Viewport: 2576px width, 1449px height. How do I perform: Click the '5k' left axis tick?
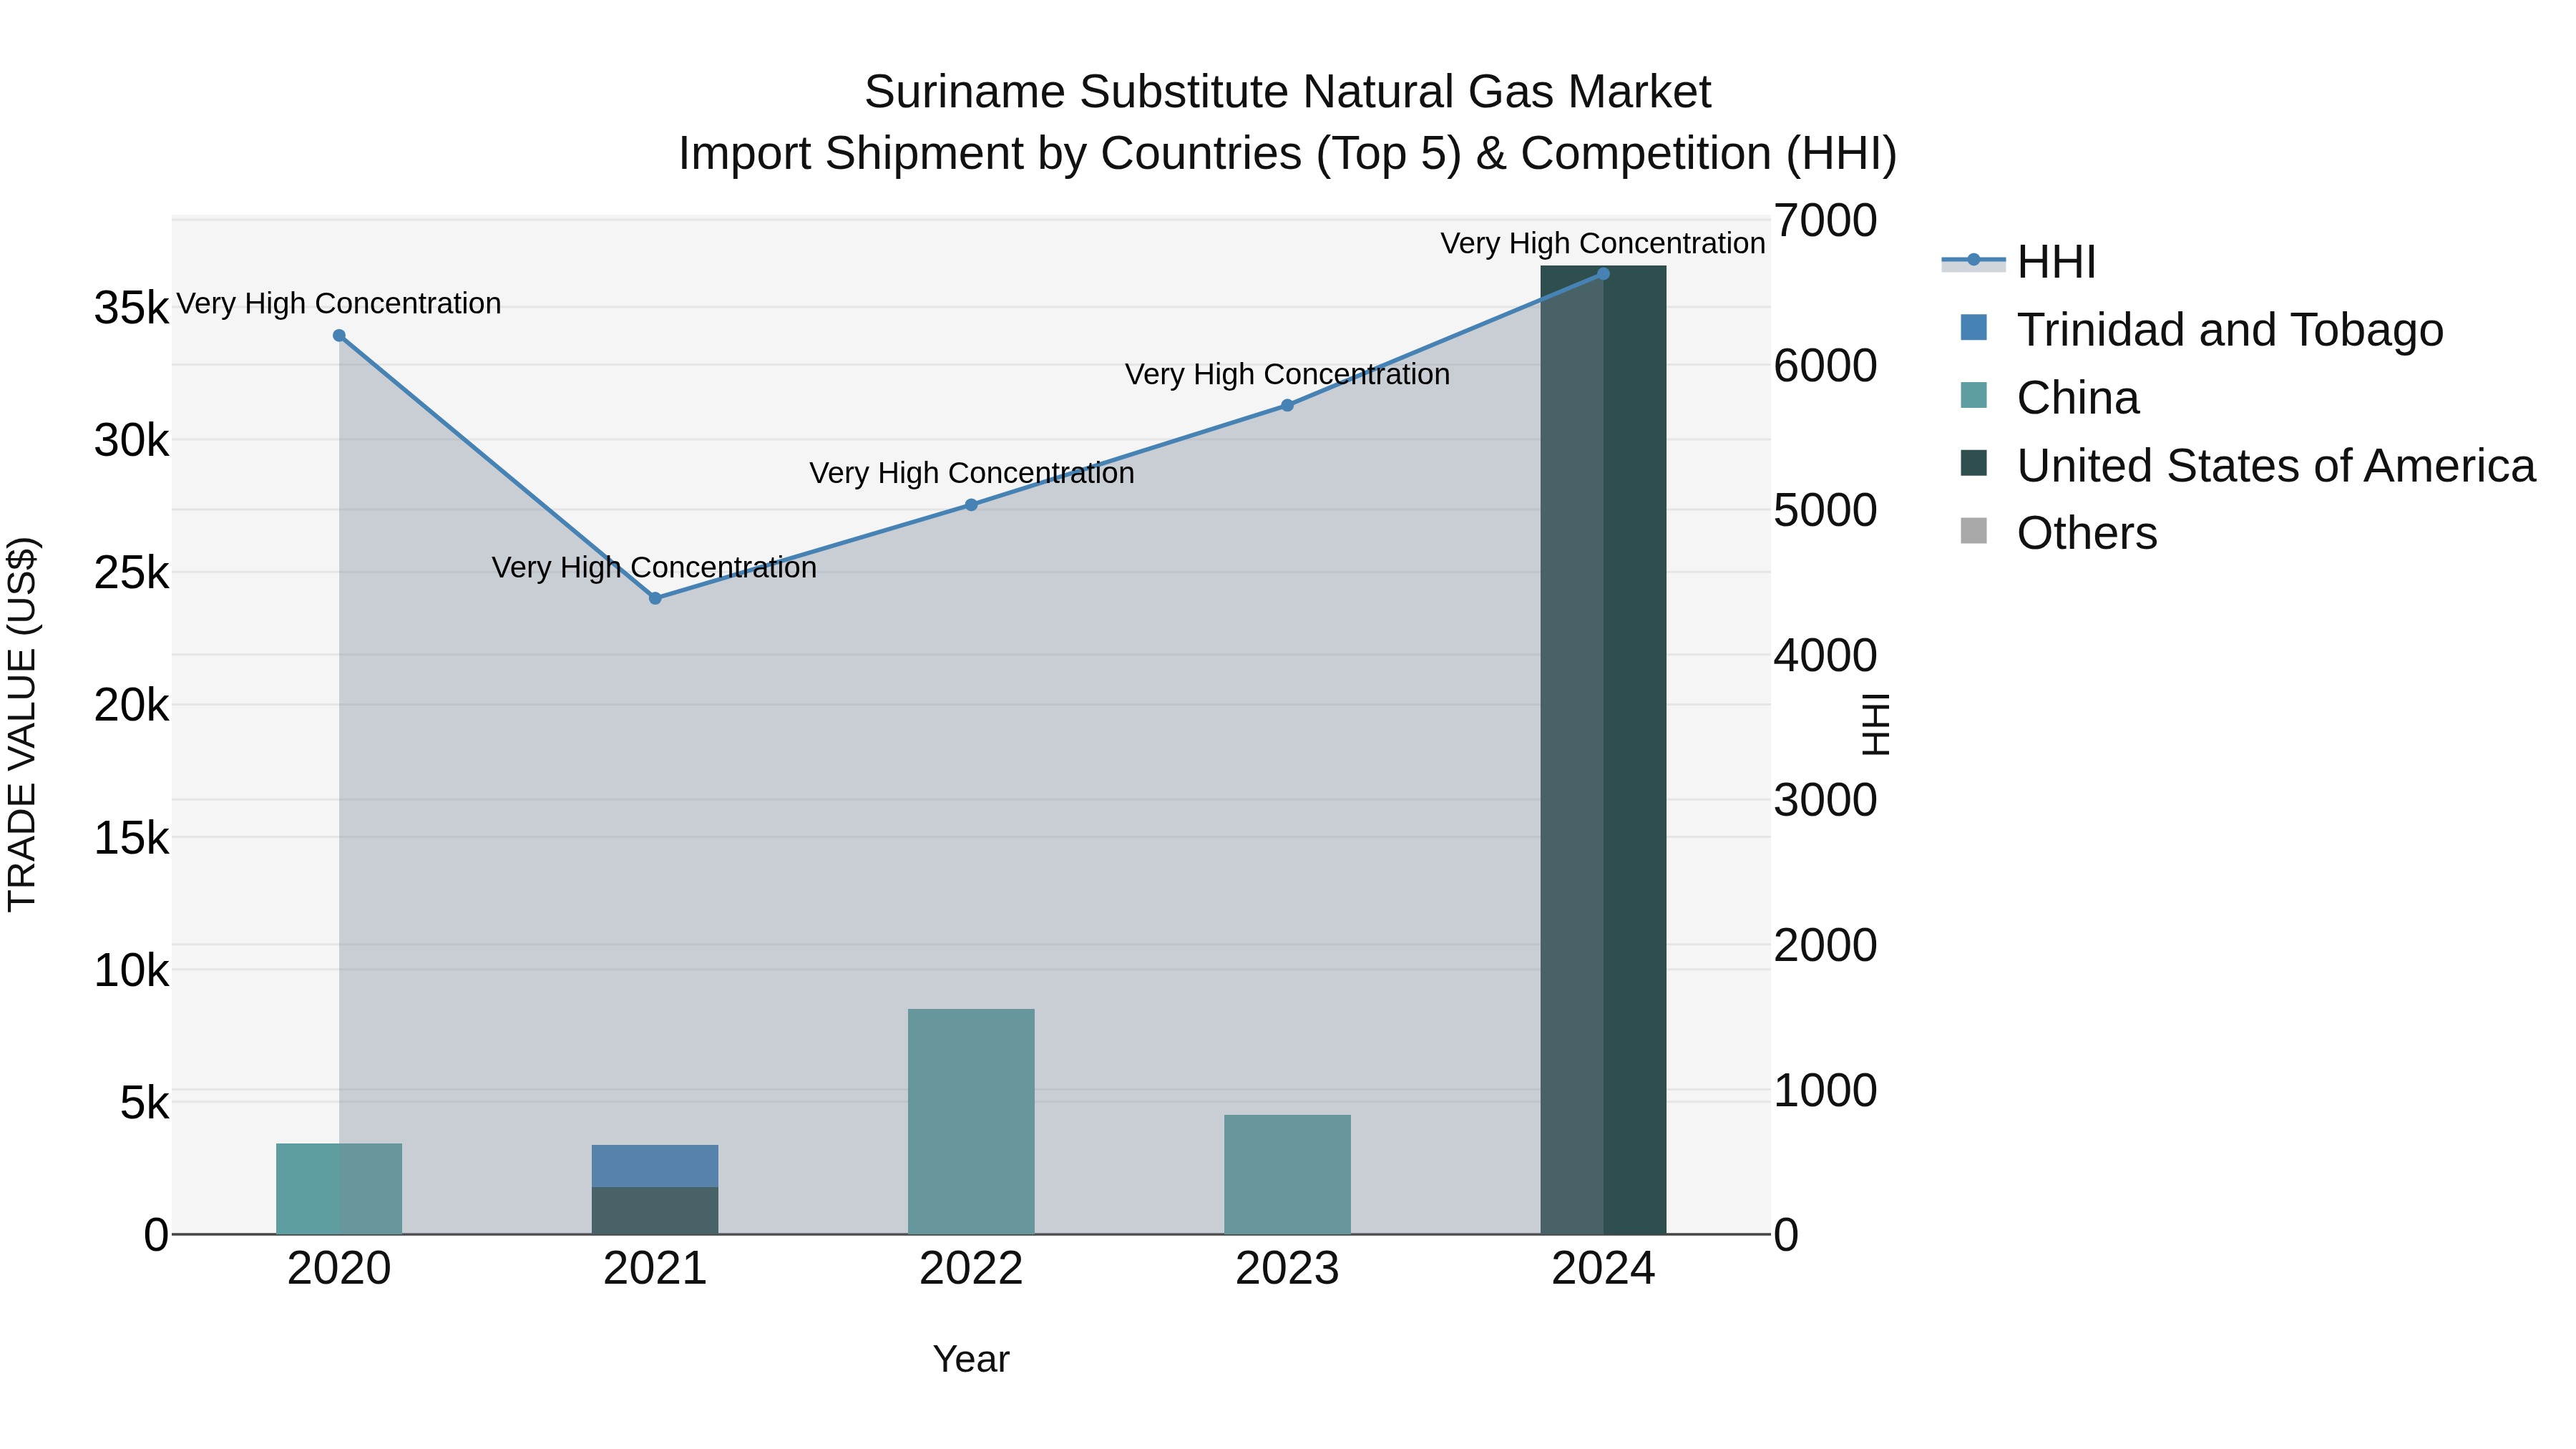145,1103
